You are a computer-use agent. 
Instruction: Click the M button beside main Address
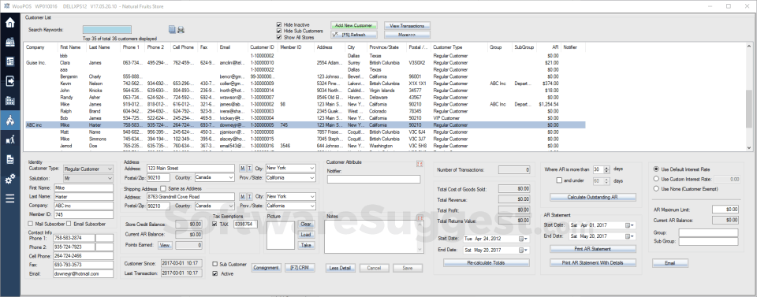(243, 169)
